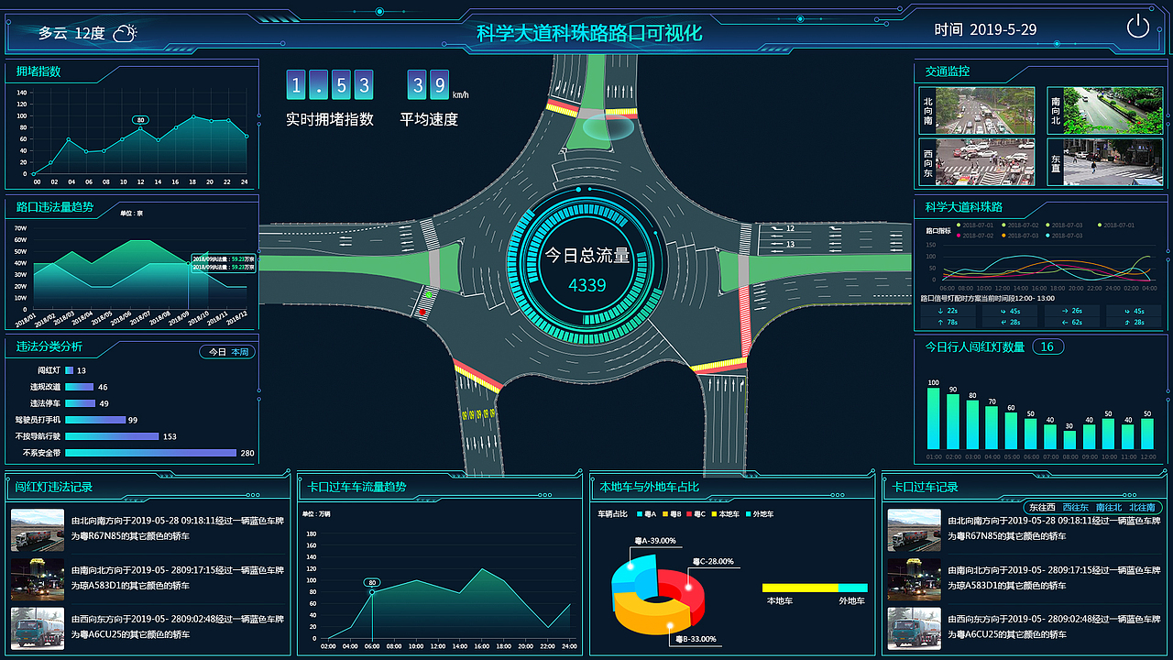Click the yellow 本地车 bar segment
This screenshot has height=660, width=1173.
[800, 588]
